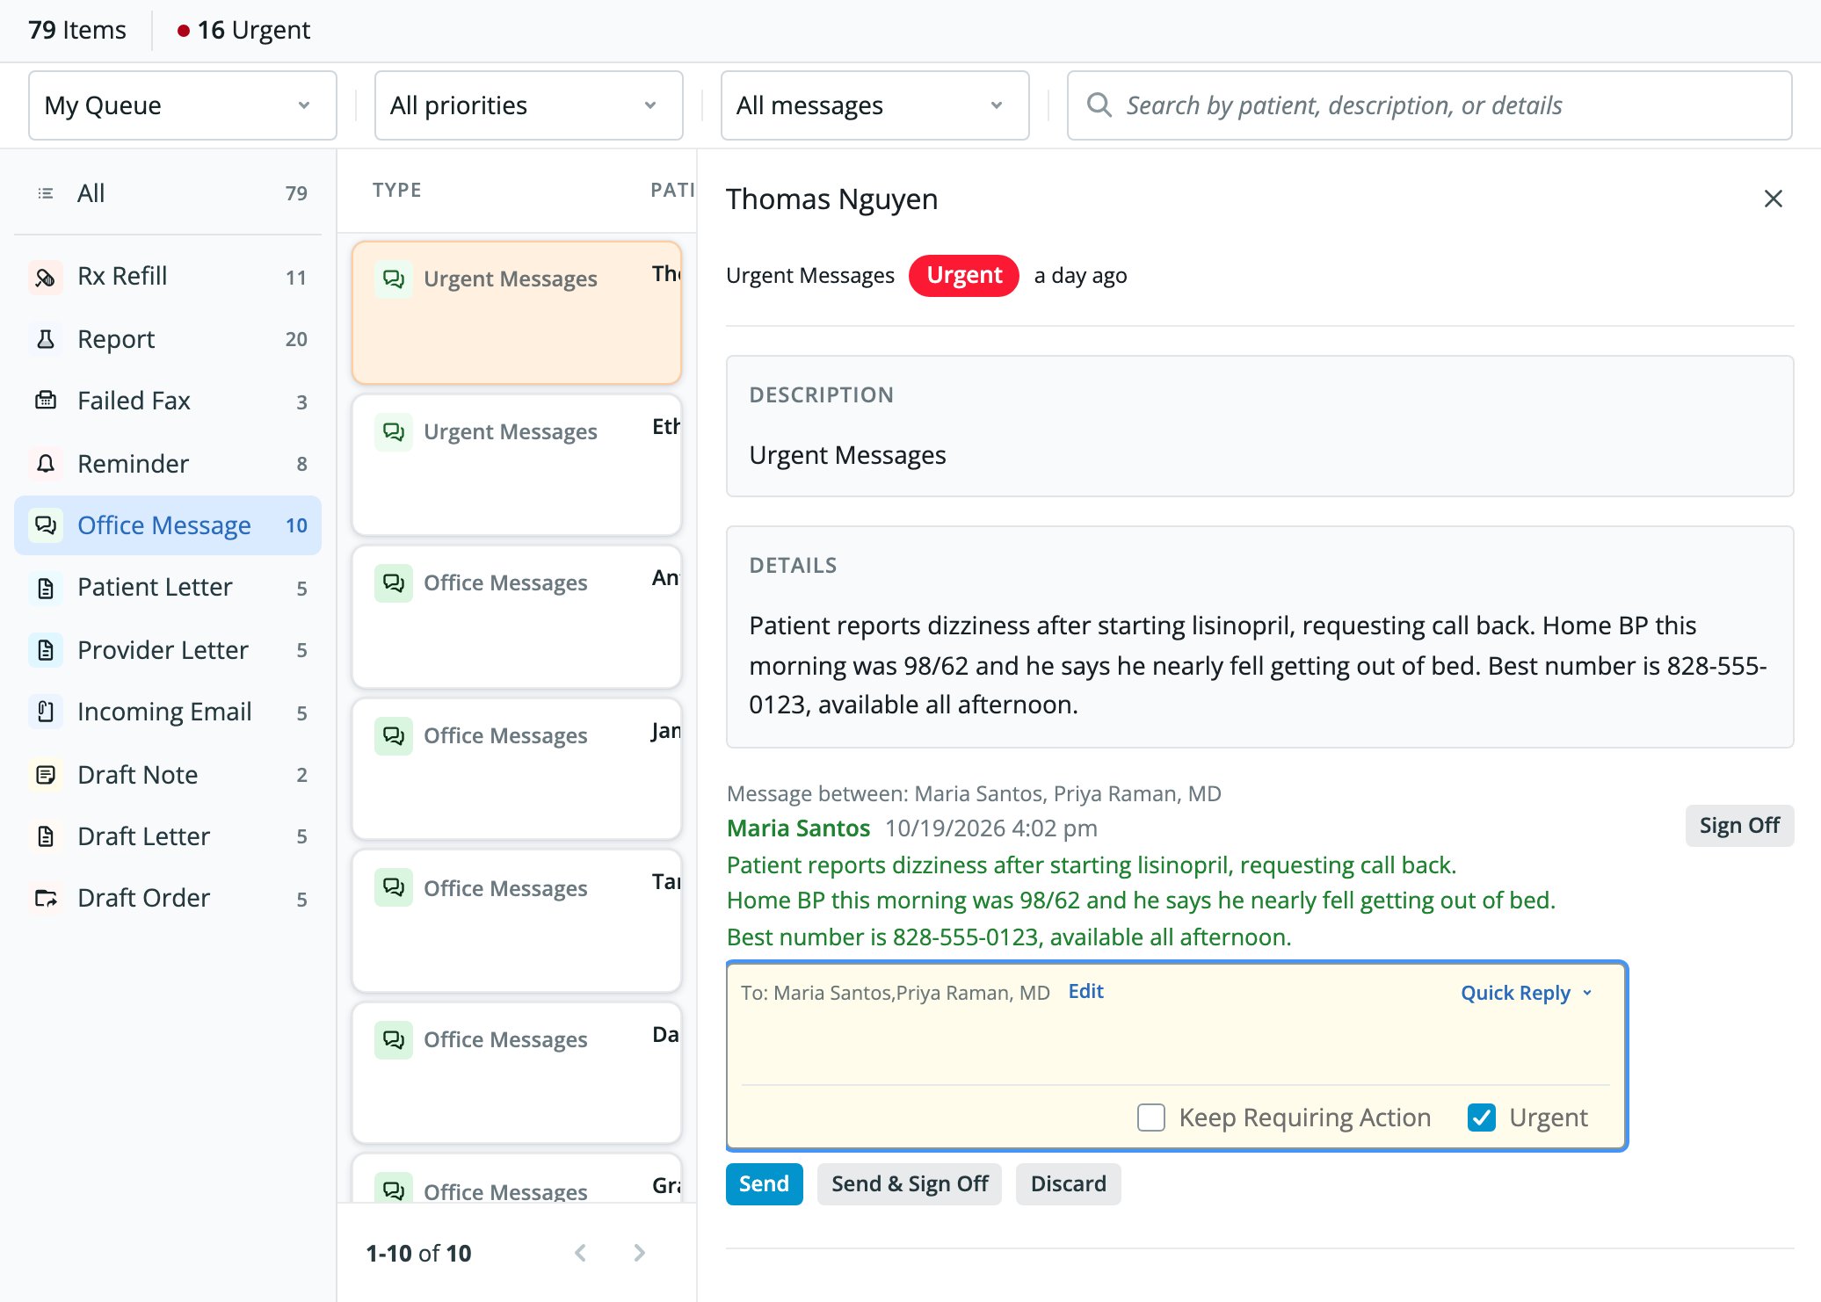Select the All items category
Image resolution: width=1821 pixels, height=1302 pixels.
click(168, 193)
